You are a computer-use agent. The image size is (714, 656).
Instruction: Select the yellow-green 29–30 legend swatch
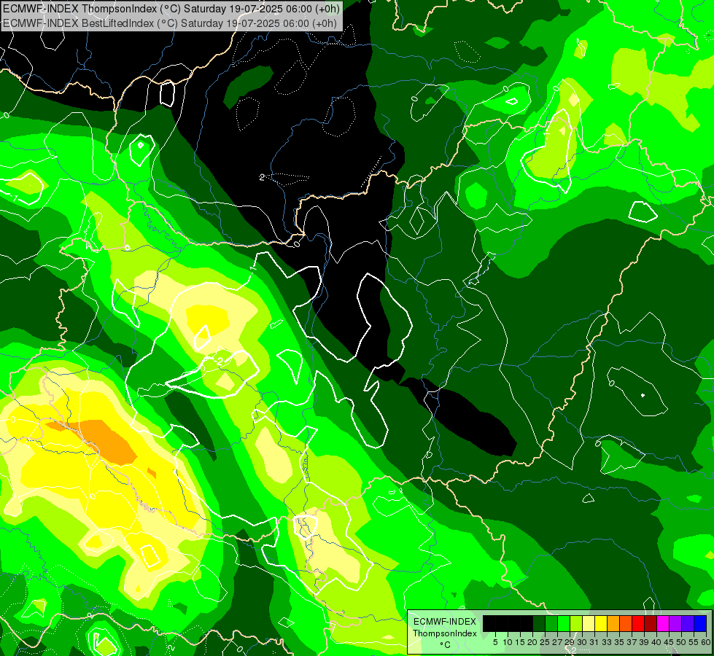tap(576, 623)
